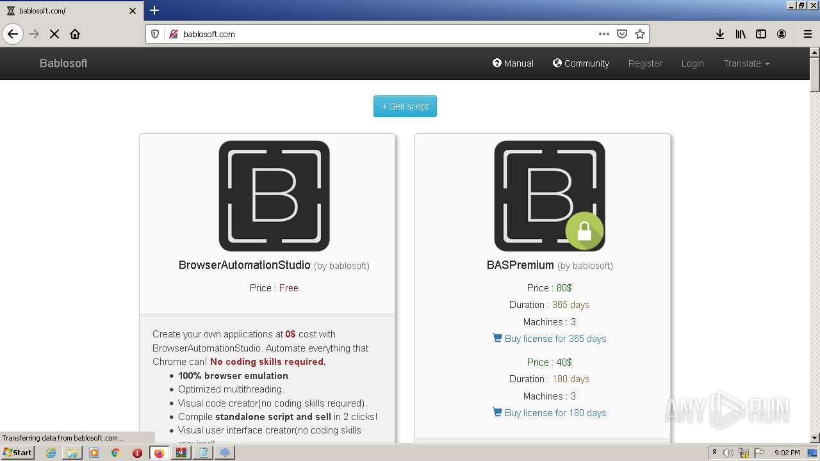Click 'Duration : 365 days' text
This screenshot has height=461, width=820.
(550, 305)
